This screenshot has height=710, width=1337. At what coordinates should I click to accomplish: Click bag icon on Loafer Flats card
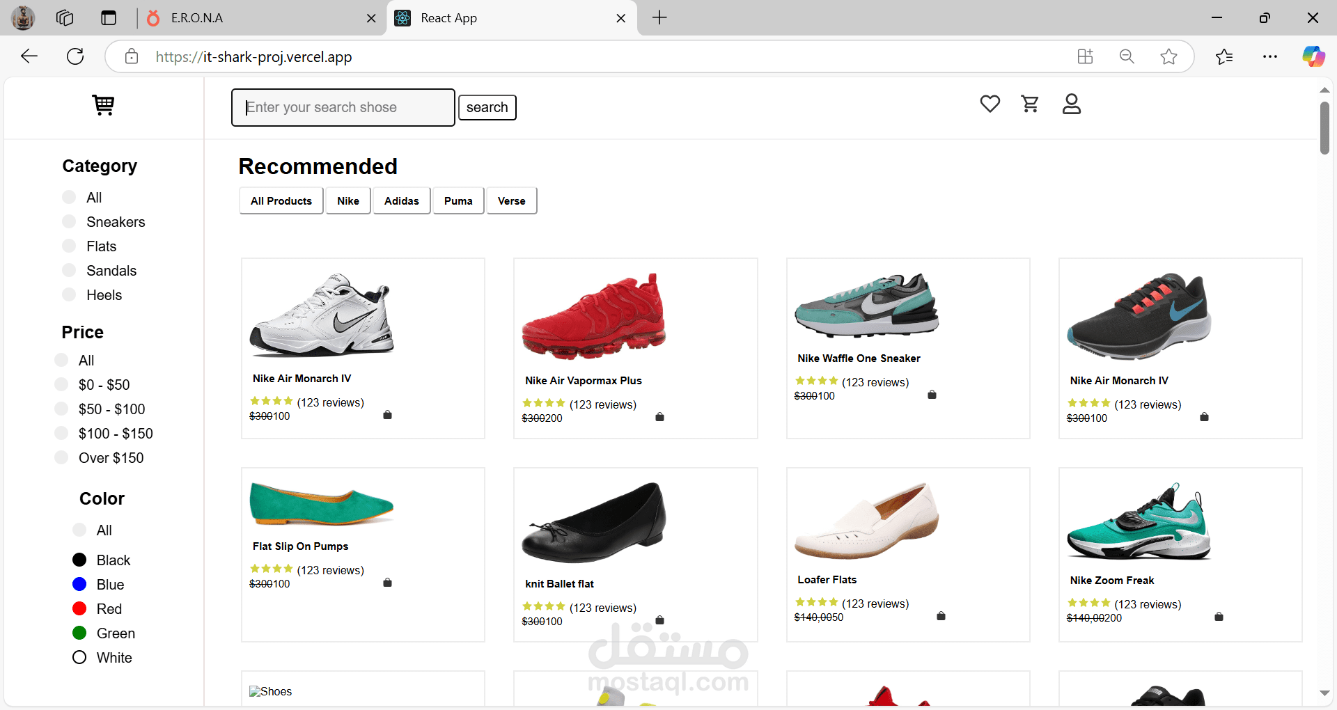click(941, 616)
